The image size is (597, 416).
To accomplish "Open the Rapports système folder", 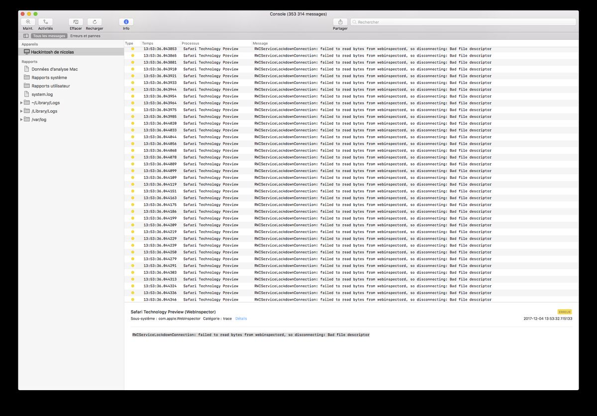I will 49,78.
